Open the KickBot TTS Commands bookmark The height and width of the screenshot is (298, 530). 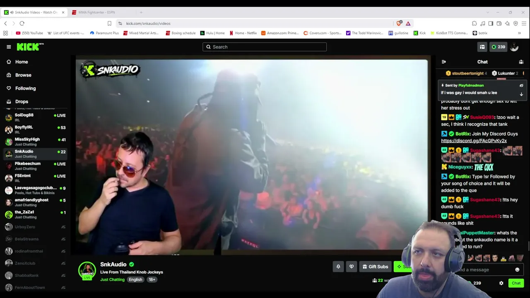pyautogui.click(x=449, y=33)
